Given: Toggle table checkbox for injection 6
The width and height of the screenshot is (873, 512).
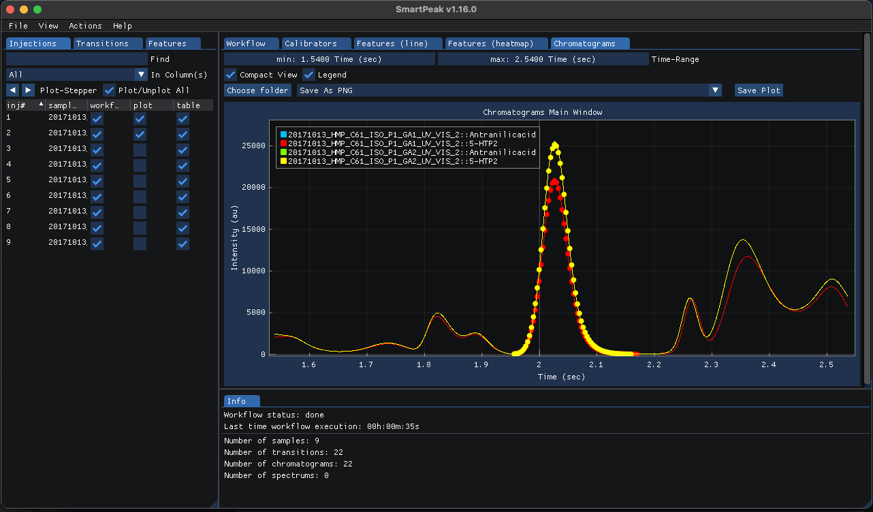Looking at the screenshot, I should click(x=182, y=197).
